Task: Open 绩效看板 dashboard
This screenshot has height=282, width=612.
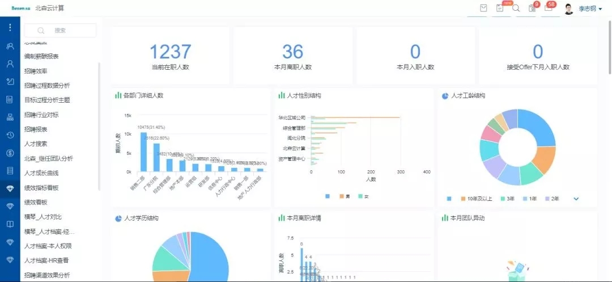Action: (x=36, y=203)
